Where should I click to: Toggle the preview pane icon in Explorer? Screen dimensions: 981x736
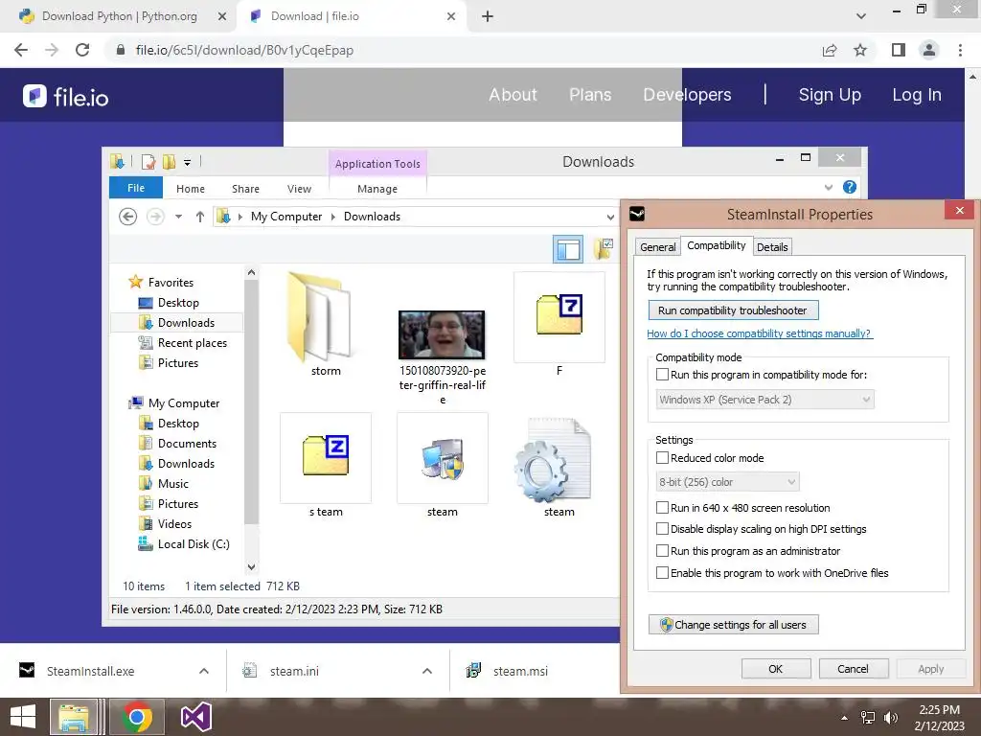tap(568, 249)
